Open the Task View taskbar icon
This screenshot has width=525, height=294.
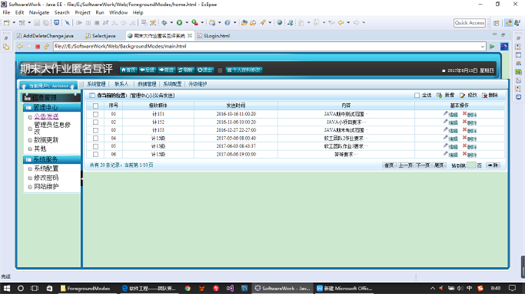coord(34,288)
